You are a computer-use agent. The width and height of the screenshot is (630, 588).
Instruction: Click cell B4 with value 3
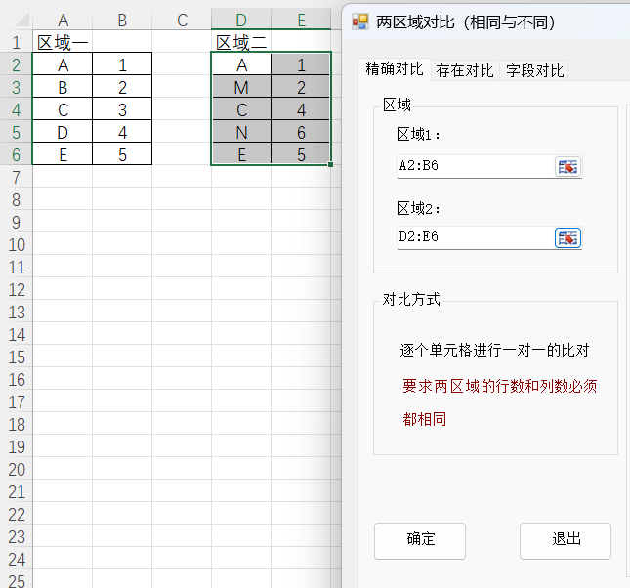click(122, 109)
